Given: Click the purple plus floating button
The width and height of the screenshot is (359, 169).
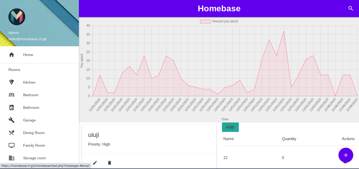Looking at the screenshot, I should 346,155.
